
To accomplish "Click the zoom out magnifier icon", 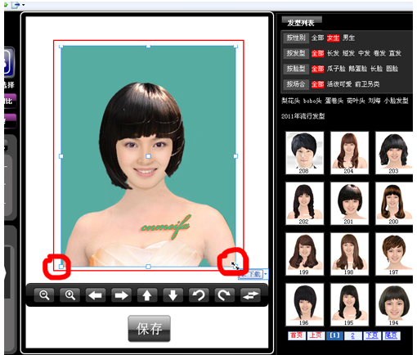I will 44,295.
